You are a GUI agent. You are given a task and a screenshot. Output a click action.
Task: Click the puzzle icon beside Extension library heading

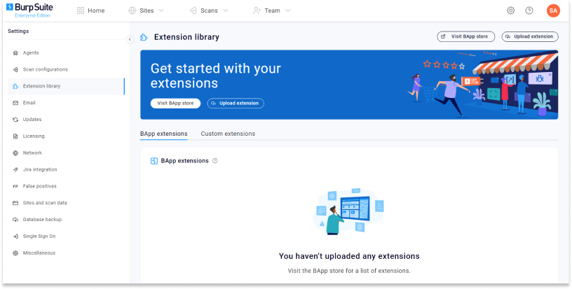coord(144,37)
